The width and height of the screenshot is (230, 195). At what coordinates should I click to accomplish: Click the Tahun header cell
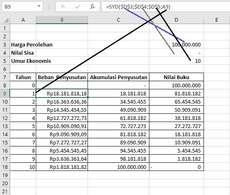click(x=23, y=77)
